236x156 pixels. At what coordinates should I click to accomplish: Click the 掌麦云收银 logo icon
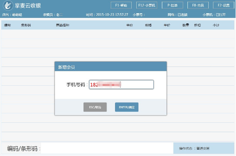(8, 6)
